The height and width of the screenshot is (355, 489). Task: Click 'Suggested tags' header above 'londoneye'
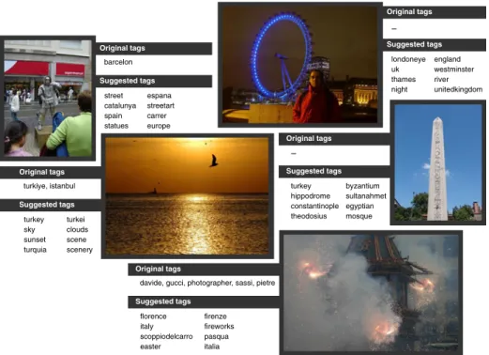point(435,44)
